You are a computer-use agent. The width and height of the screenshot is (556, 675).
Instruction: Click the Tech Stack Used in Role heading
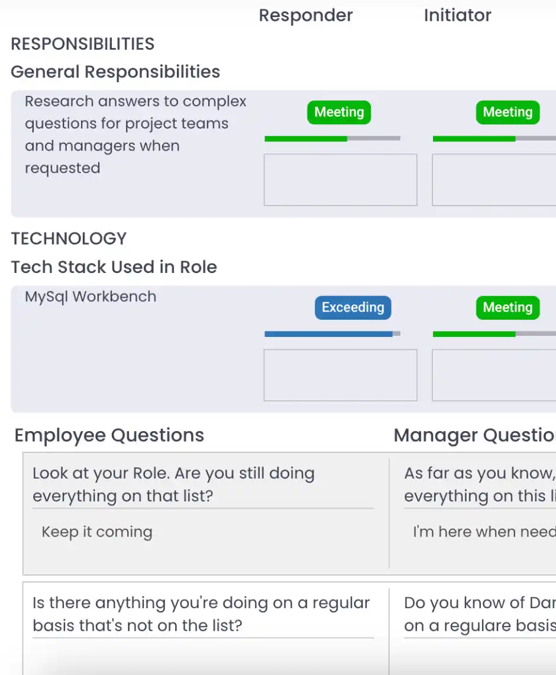[114, 267]
